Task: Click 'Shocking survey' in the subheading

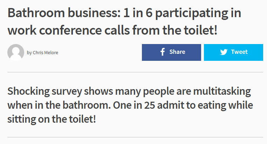Action: 45,92
